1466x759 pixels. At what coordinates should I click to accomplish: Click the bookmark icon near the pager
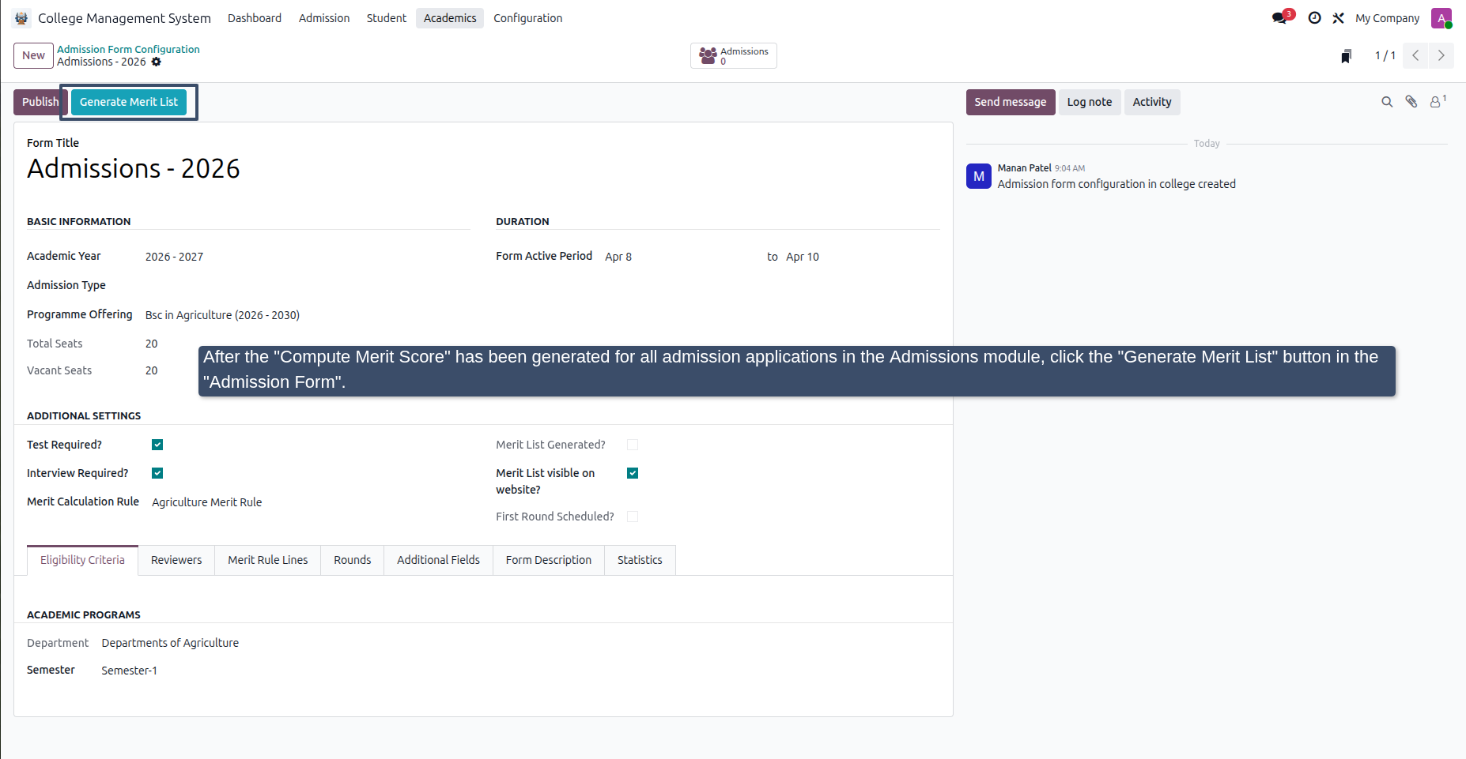[x=1346, y=56]
